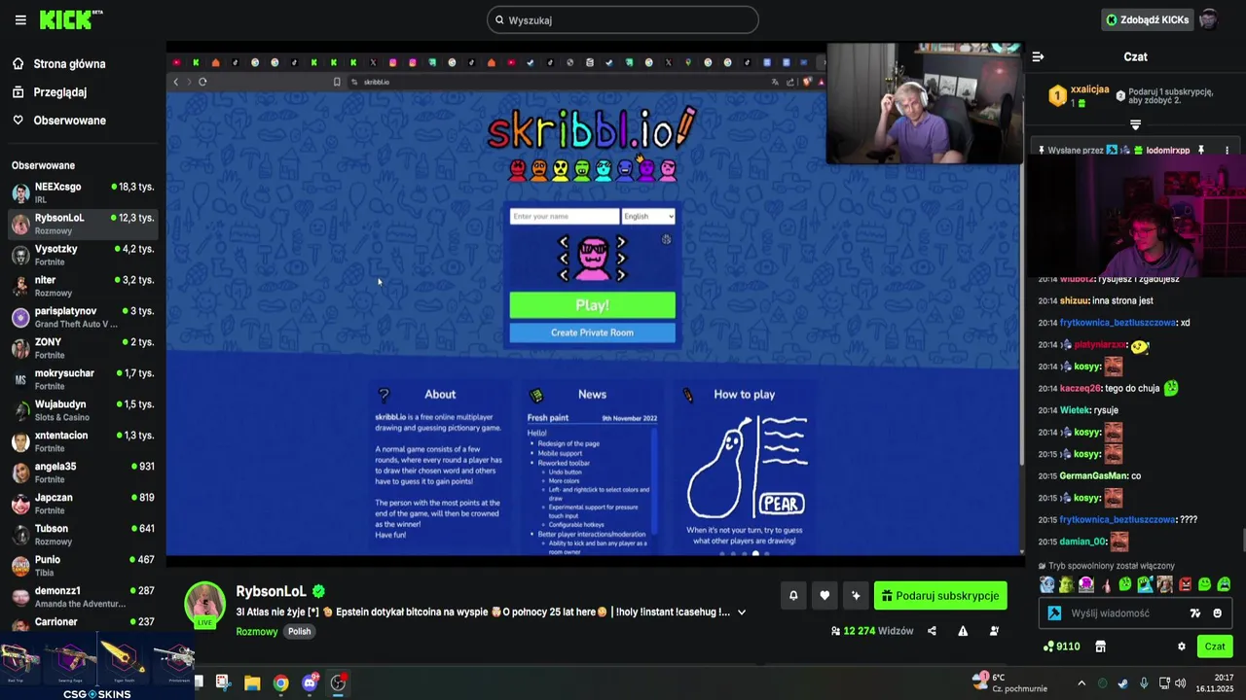Click the report warning triangle icon
The image size is (1246, 700).
(963, 631)
